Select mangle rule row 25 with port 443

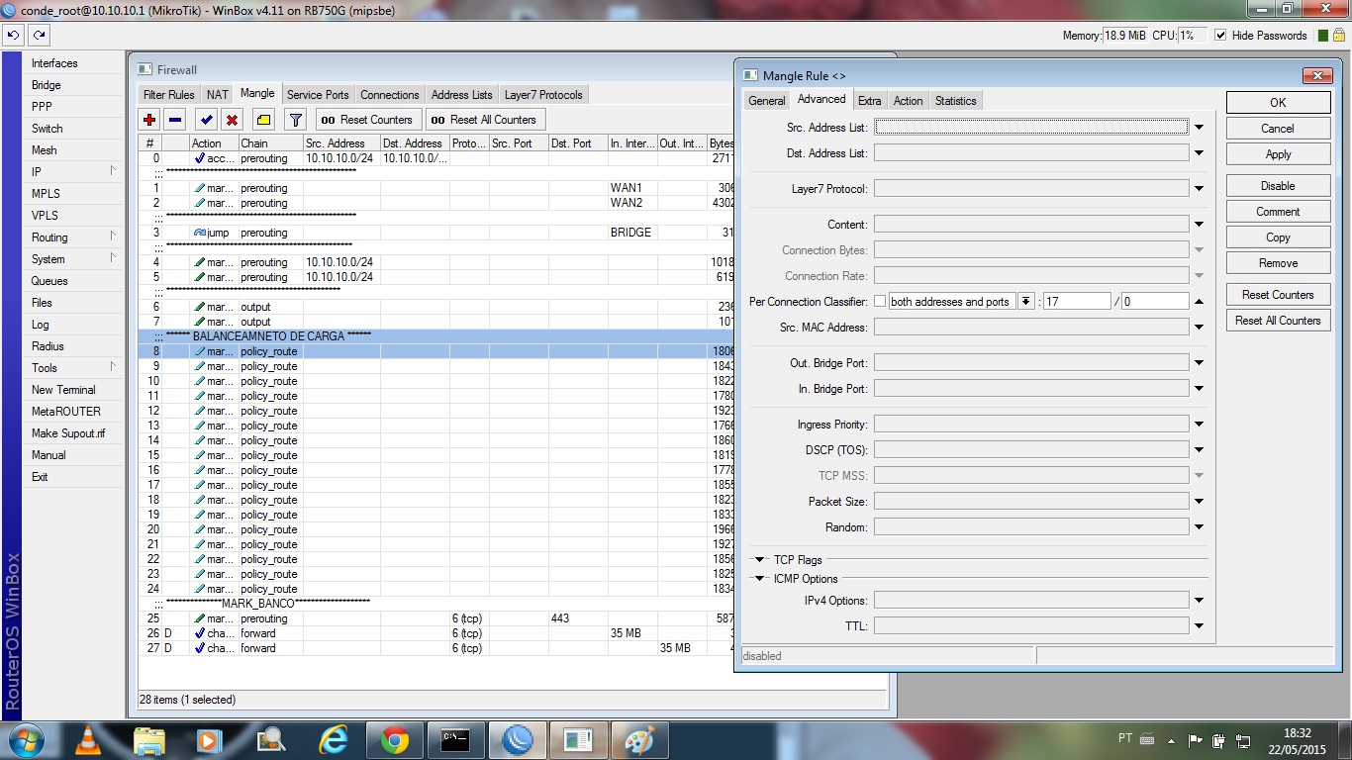point(435,618)
